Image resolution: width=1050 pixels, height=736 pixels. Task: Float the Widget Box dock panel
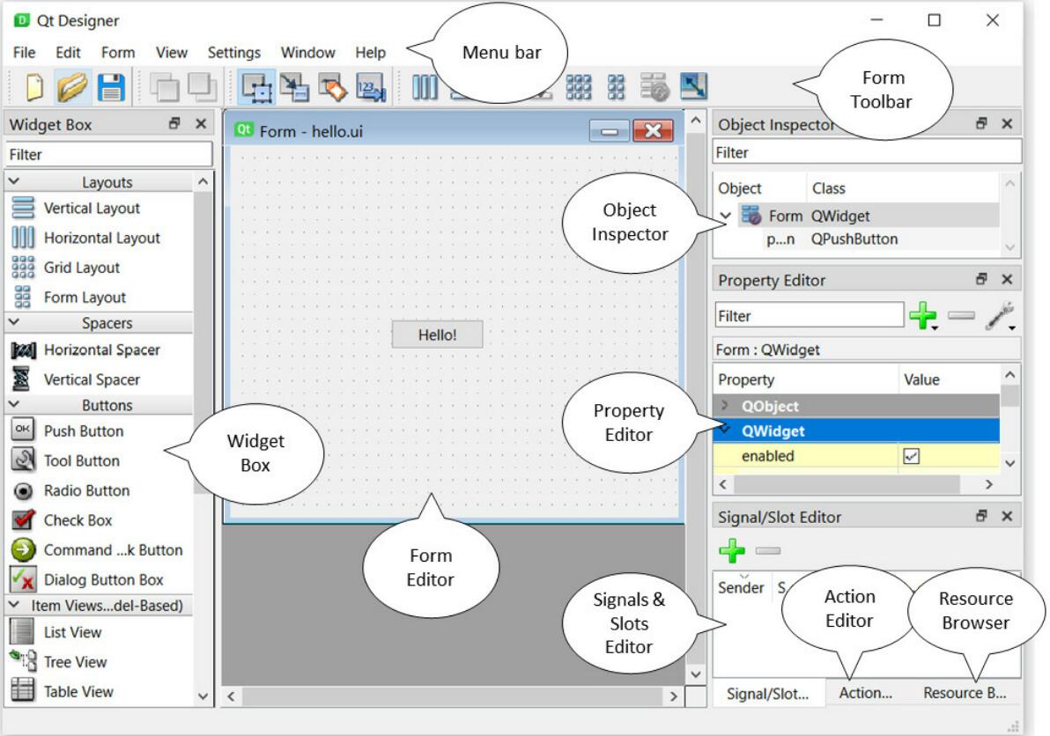point(174,123)
